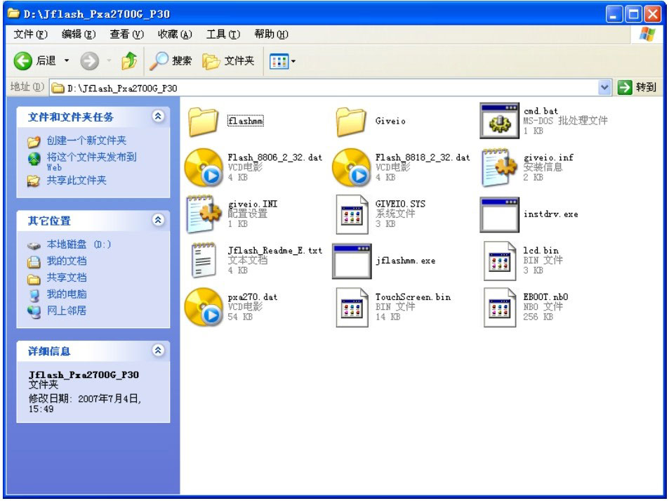669x501 pixels.
Task: Click 创建一个新文件夹 task link
Action: tap(86, 141)
